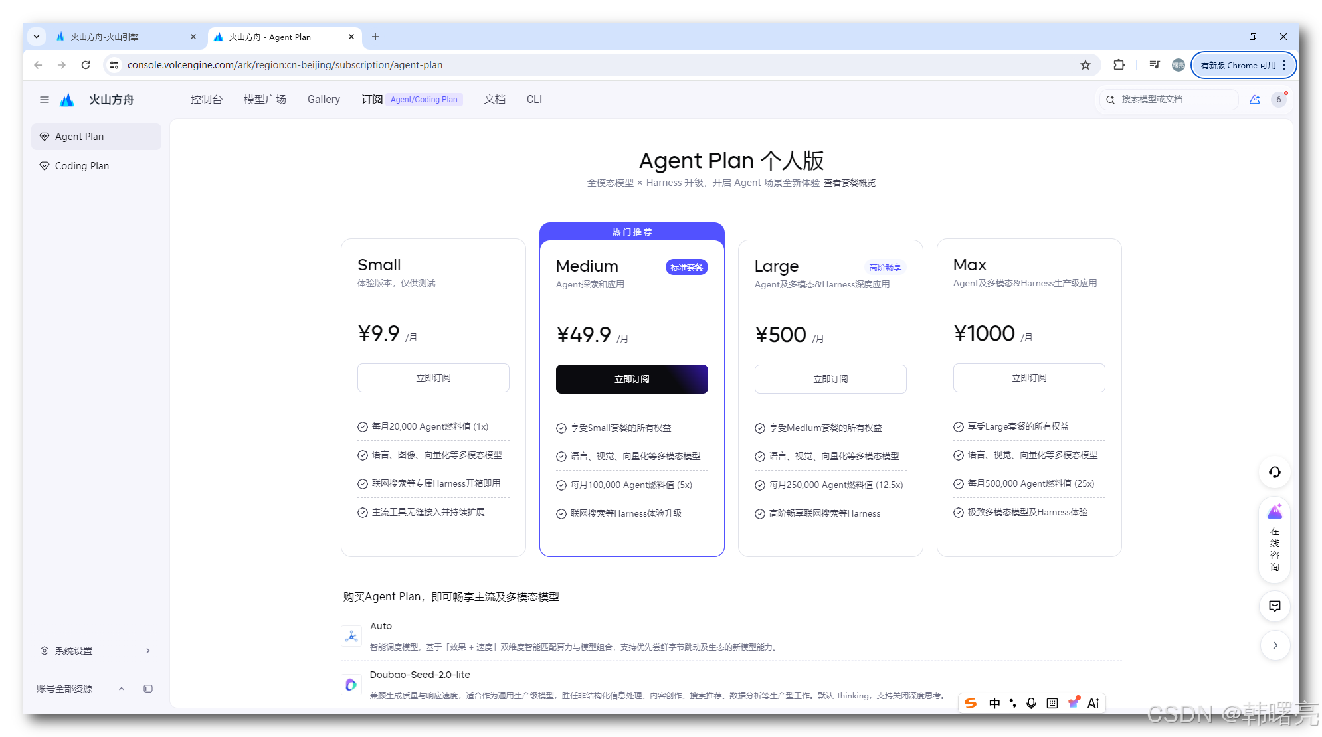Viewport: 1322px width, 737px height.
Task: Expand the 系统设置 chevron
Action: [148, 651]
